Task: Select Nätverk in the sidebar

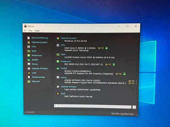Action: click(x=36, y=82)
